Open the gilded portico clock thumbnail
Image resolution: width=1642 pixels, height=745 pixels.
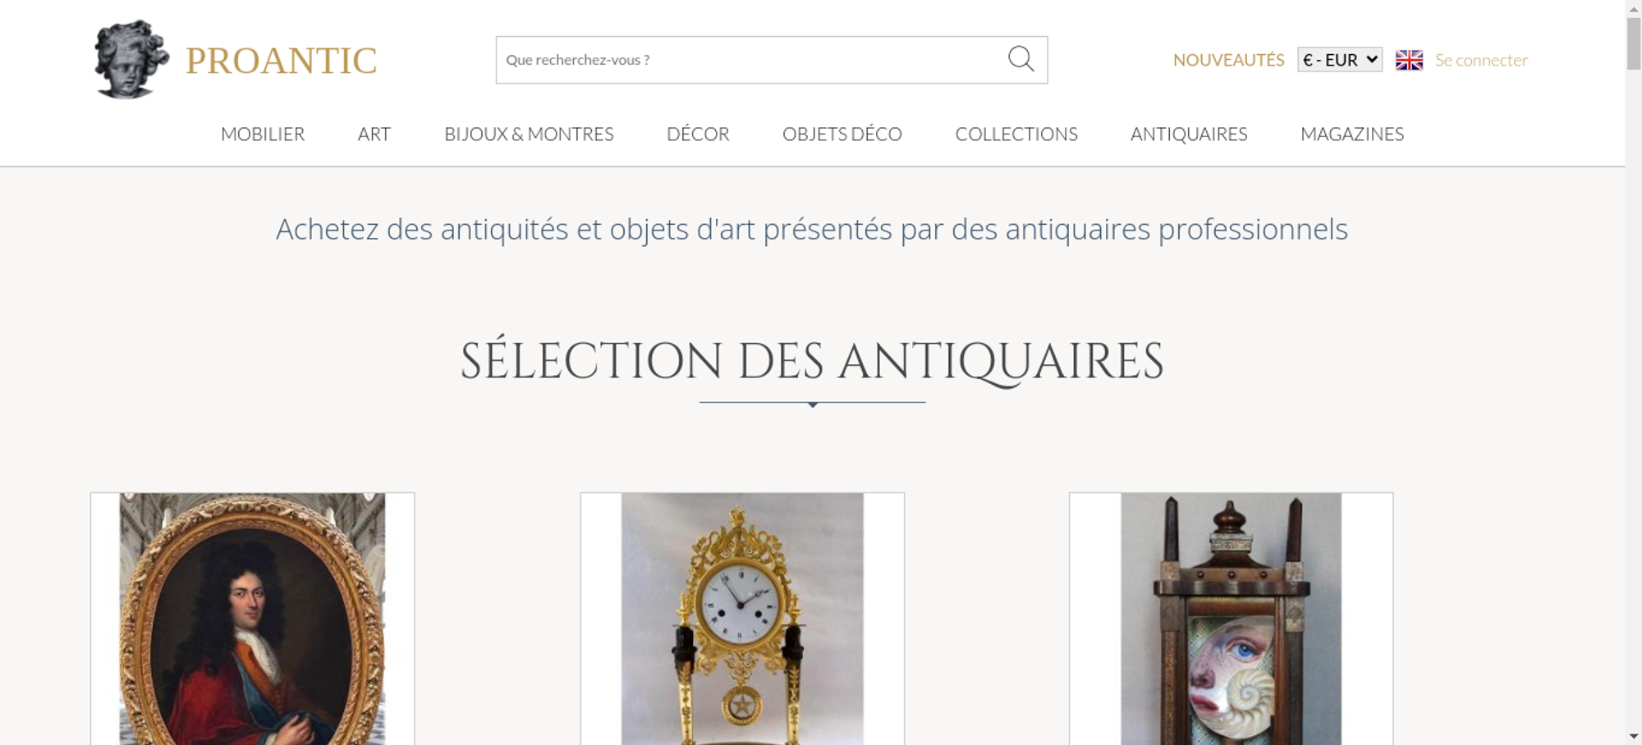(x=742, y=619)
